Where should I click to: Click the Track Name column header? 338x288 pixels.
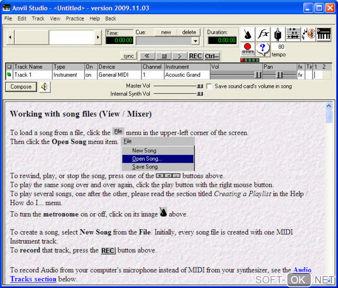[x=32, y=67]
